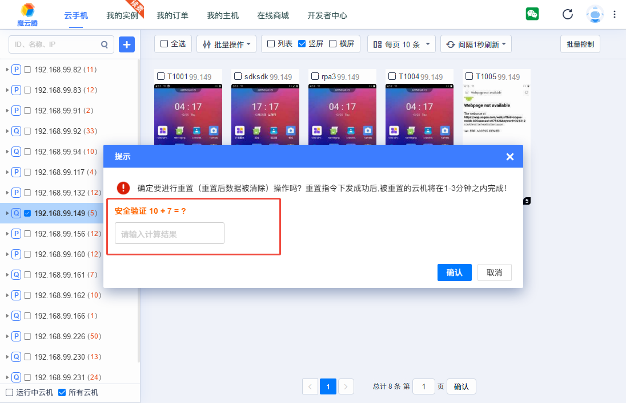The image size is (626, 403).
Task: Open the 每页 10 条 page size dropdown
Action: tap(402, 44)
